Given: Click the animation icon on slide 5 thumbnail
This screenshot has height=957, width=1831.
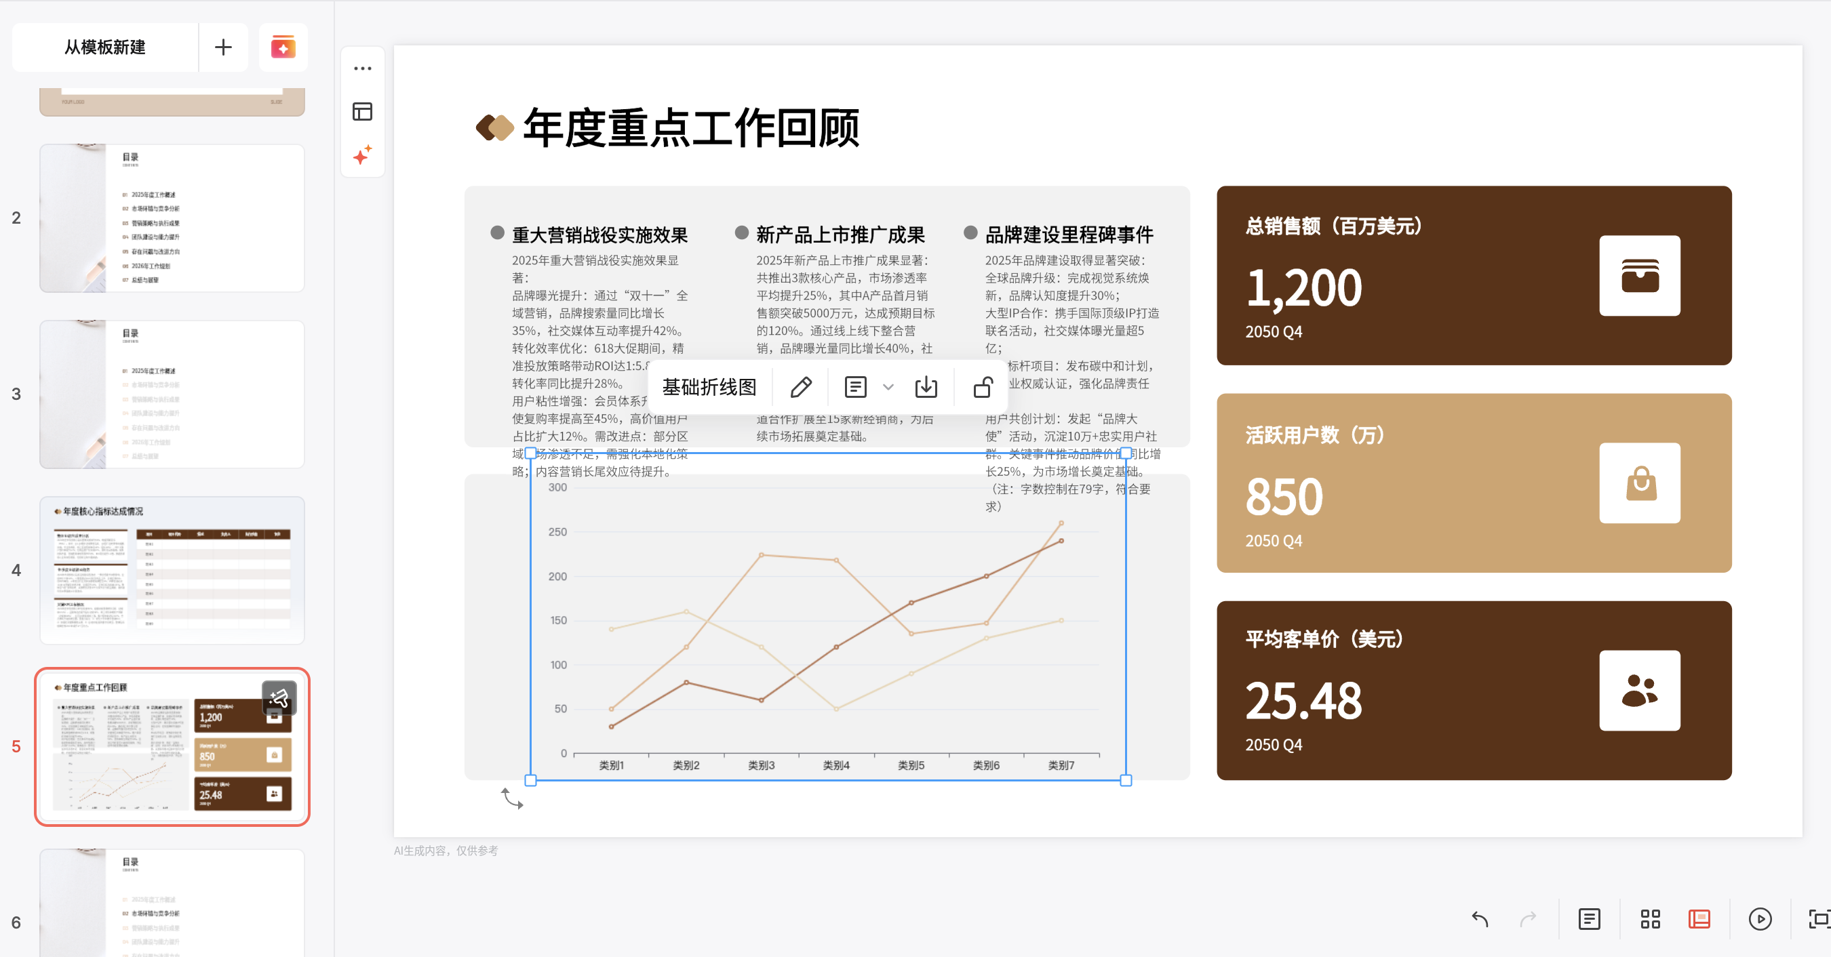Looking at the screenshot, I should click(x=279, y=697).
